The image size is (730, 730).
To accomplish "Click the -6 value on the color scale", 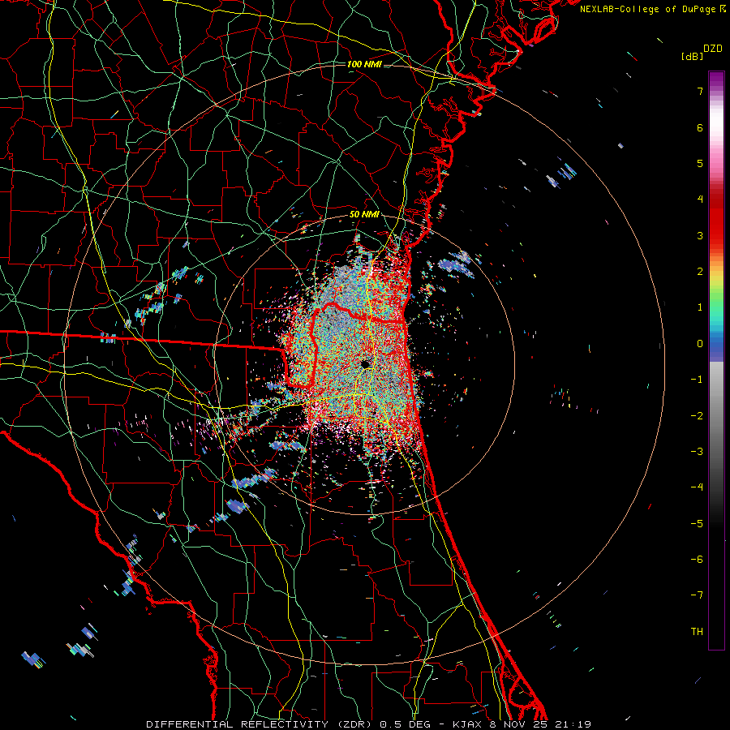I will tap(697, 560).
